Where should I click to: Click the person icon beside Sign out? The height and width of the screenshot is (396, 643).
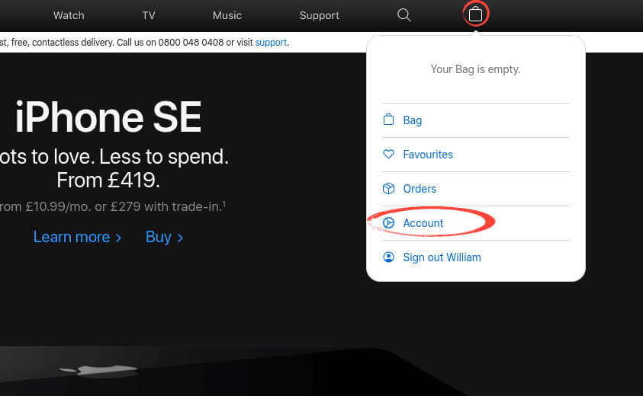coord(388,257)
